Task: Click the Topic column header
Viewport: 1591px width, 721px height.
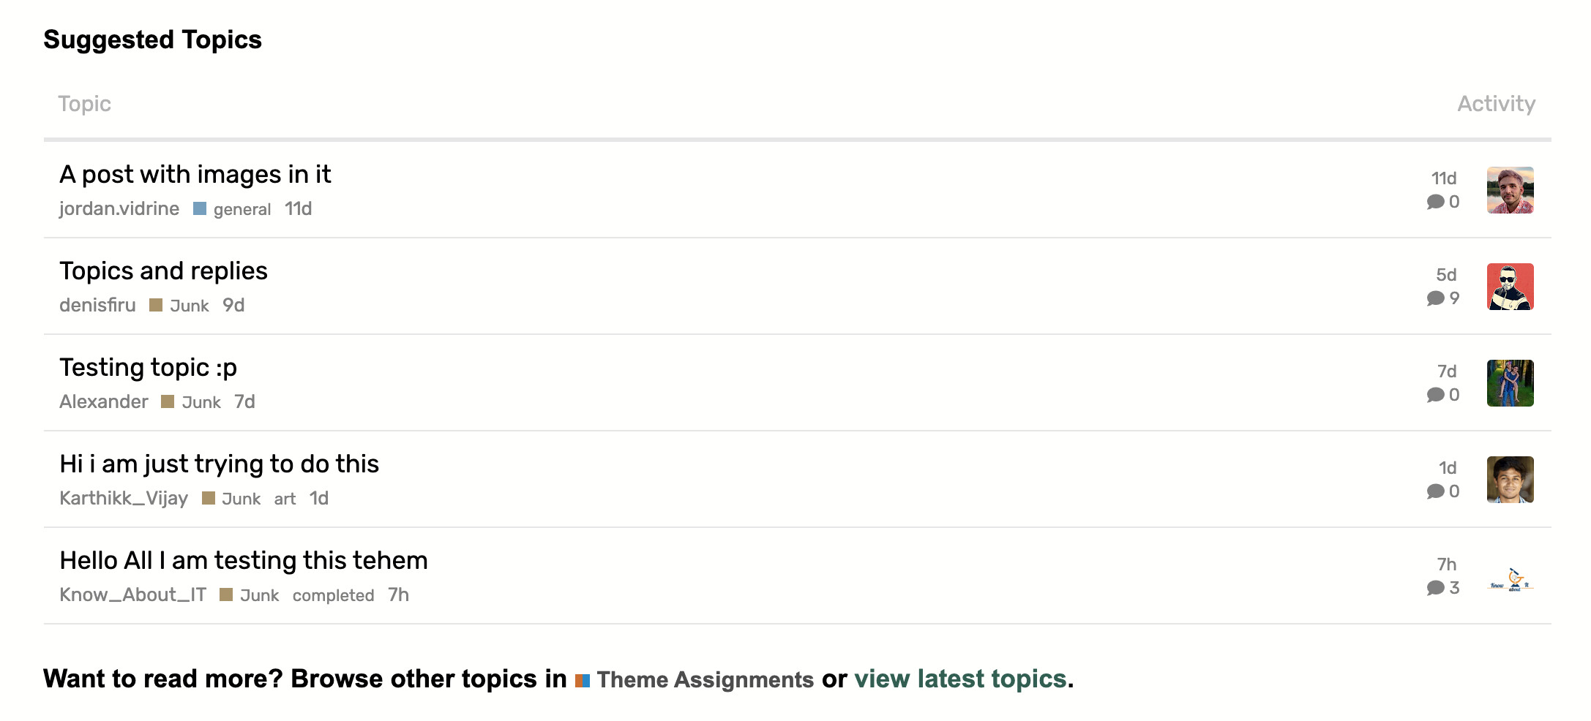Action: (x=84, y=104)
